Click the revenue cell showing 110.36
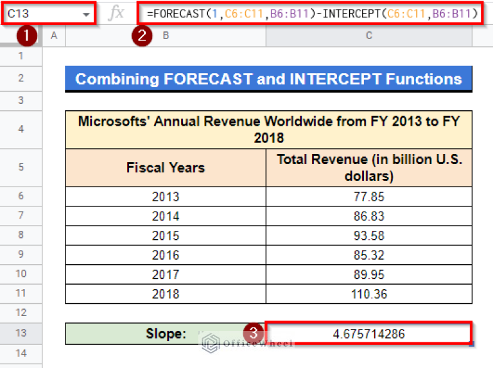This screenshot has height=368, width=493. (368, 294)
